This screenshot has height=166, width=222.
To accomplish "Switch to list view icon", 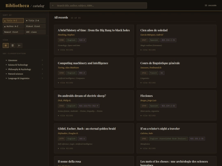I will pyautogui.click(x=13, y=45).
